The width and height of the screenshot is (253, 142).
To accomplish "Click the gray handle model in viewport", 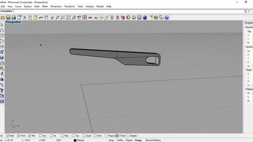I will [115, 57].
